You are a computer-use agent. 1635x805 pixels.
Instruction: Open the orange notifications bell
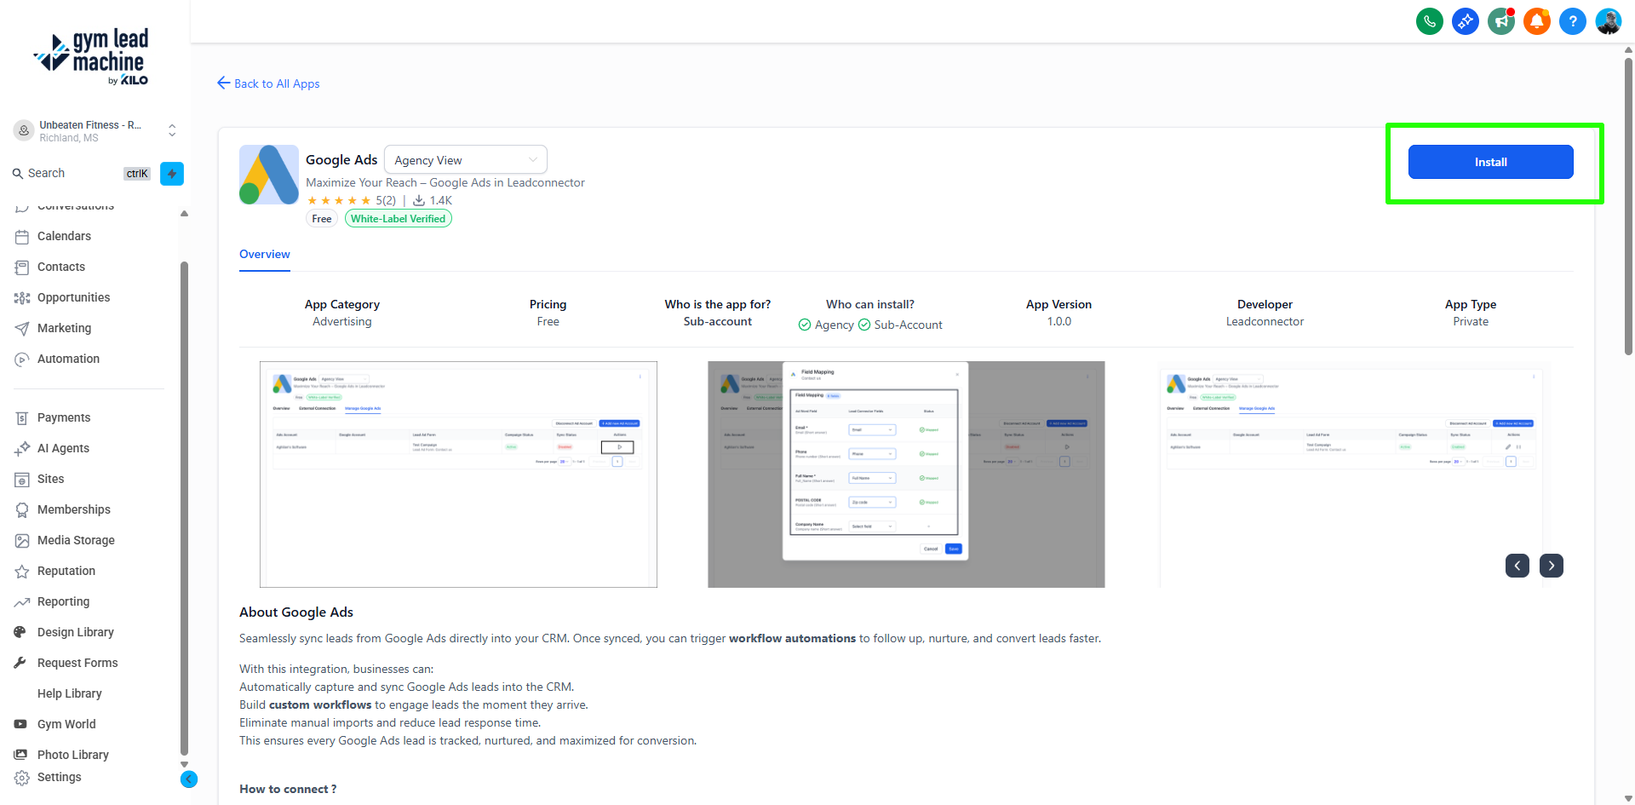point(1536,21)
